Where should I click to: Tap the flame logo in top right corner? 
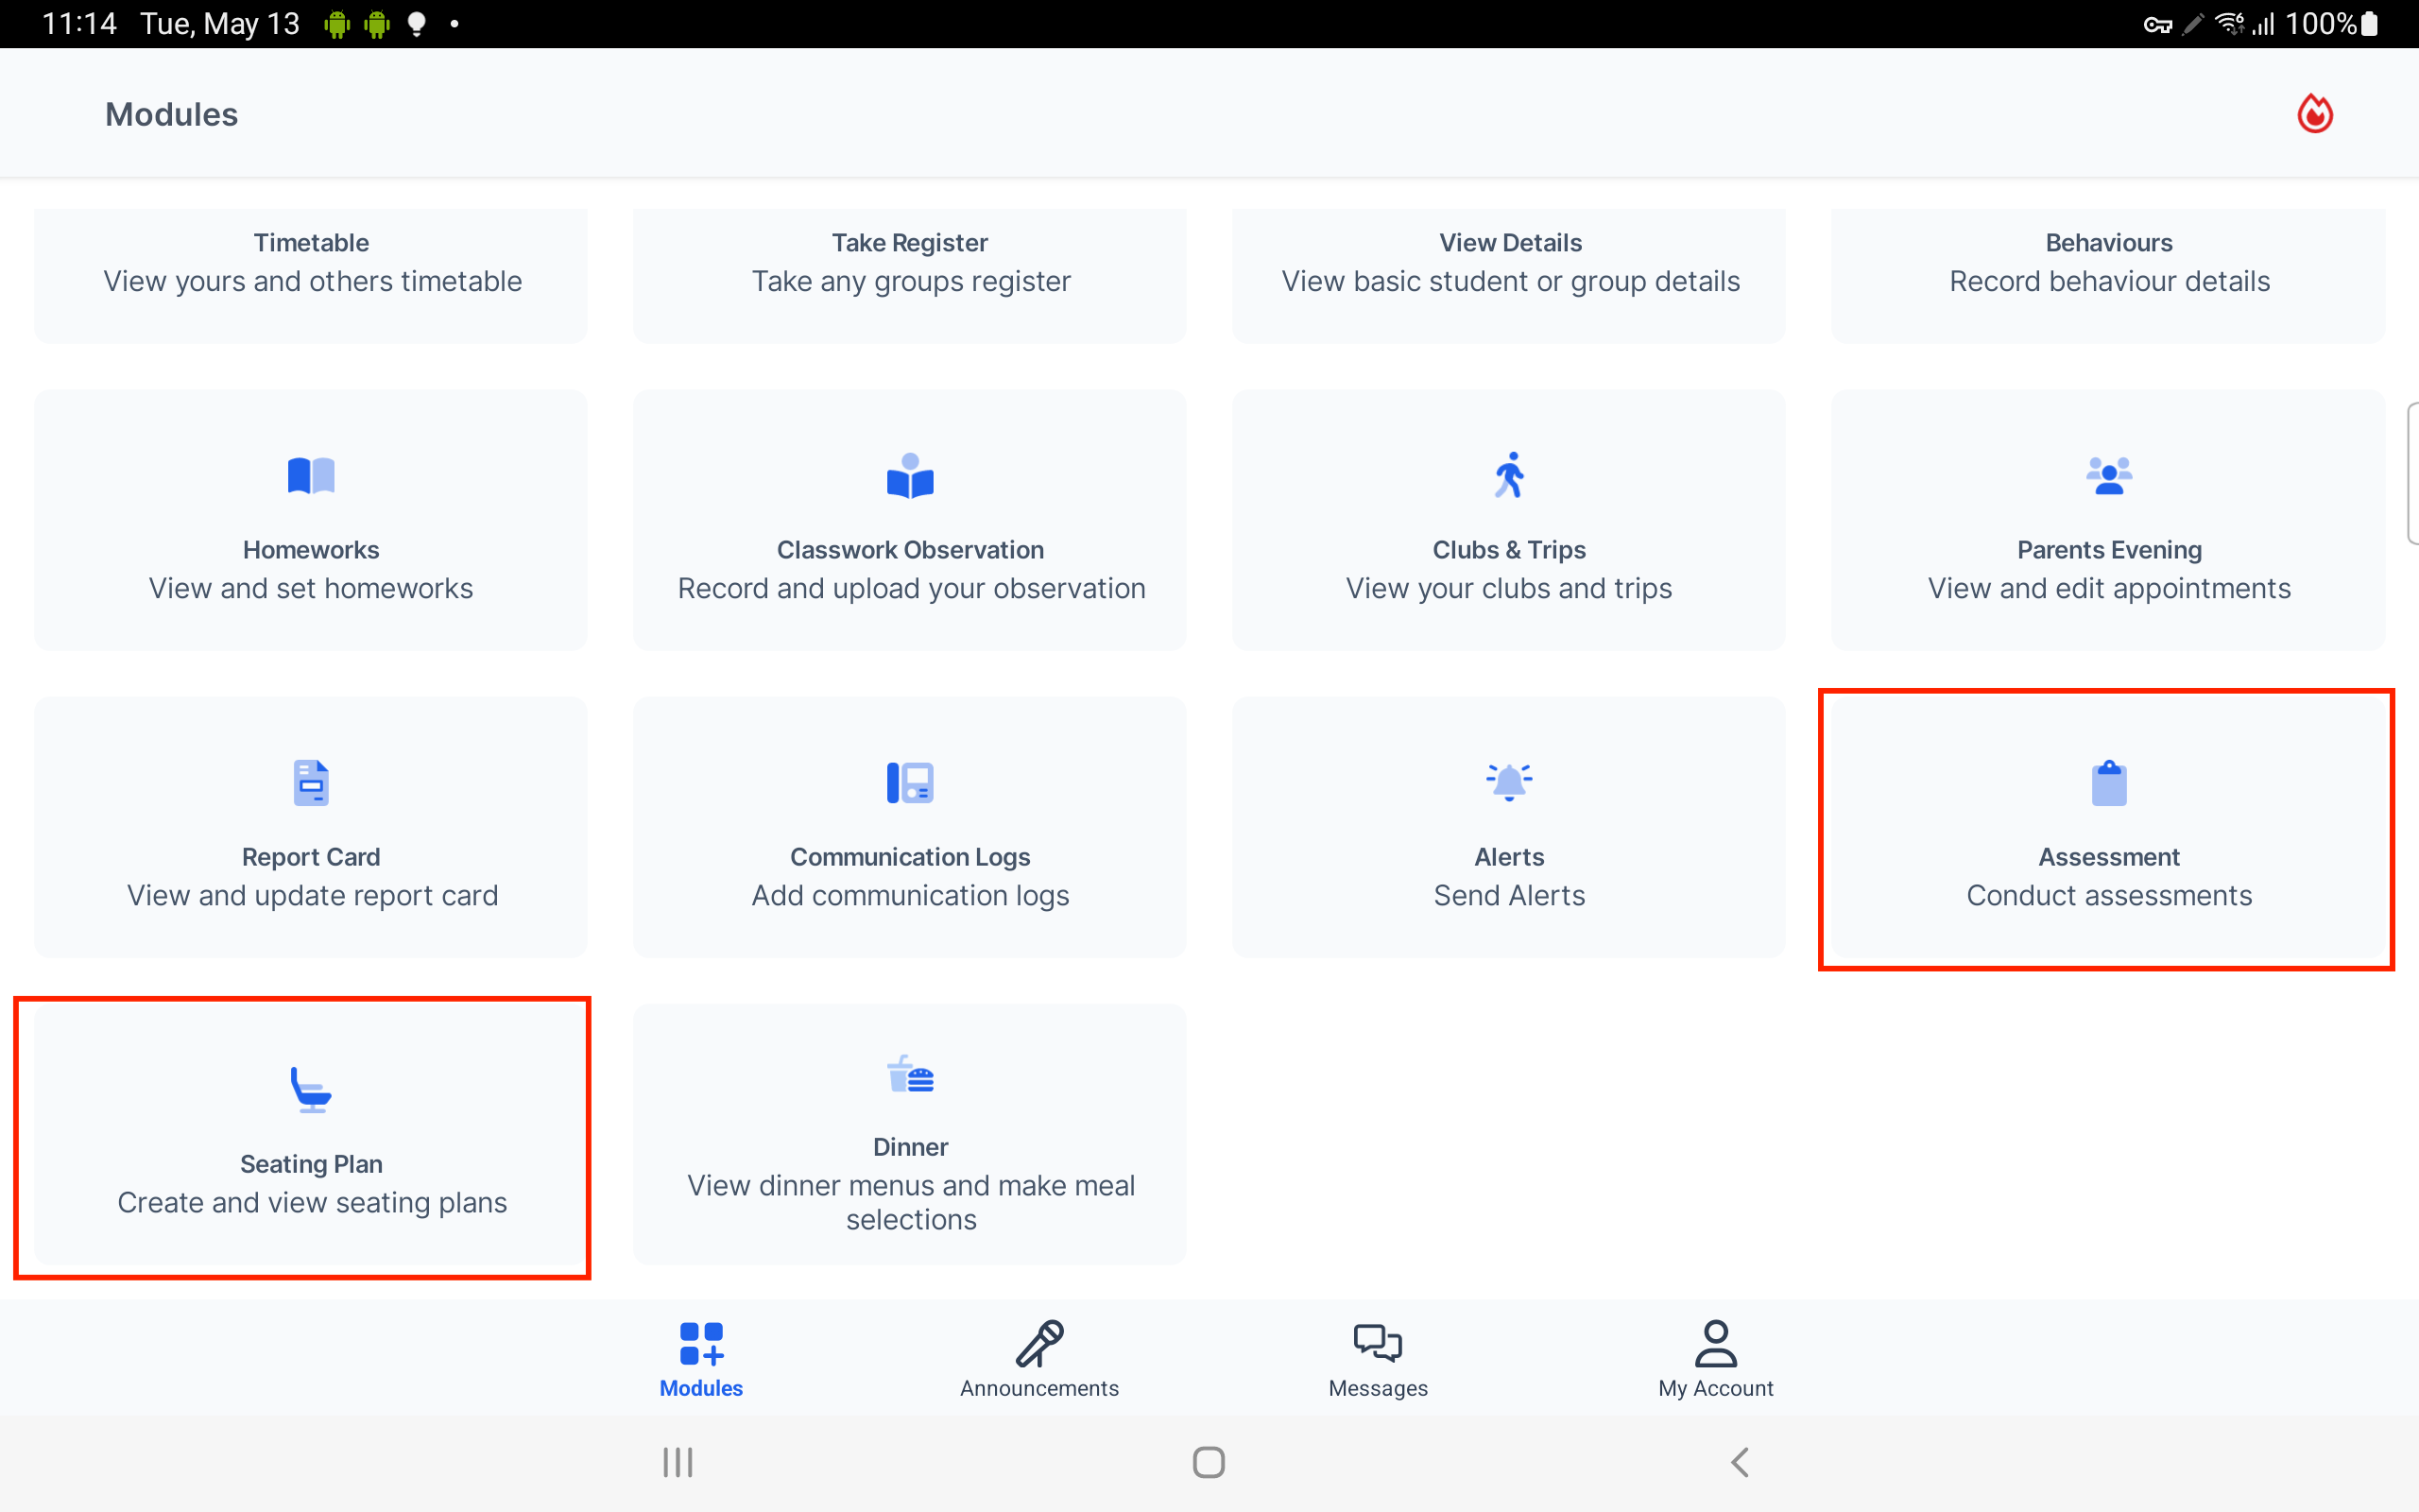[x=2315, y=113]
